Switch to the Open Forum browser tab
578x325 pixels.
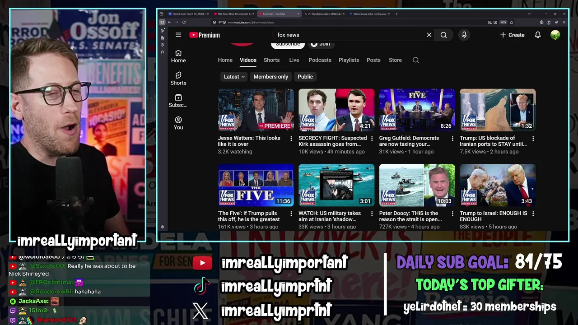click(188, 14)
